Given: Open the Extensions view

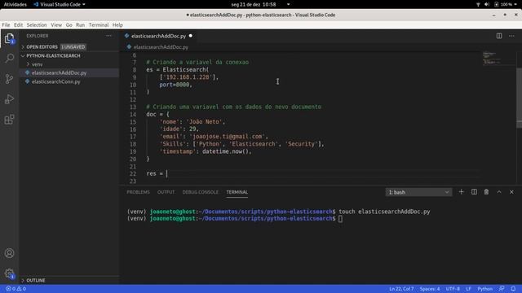Looking at the screenshot, I should point(9,120).
